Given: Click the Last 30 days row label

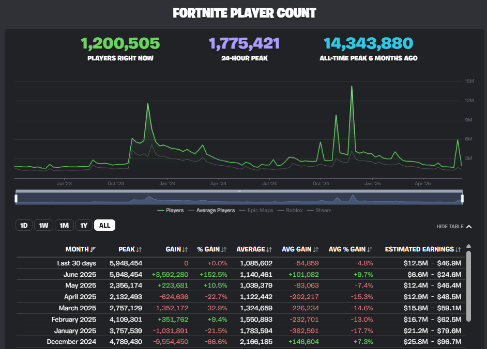Looking at the screenshot, I should [77, 263].
